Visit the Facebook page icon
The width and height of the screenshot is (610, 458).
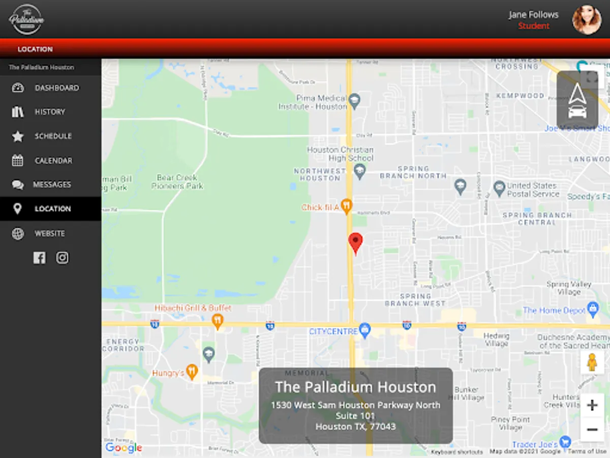(x=40, y=257)
